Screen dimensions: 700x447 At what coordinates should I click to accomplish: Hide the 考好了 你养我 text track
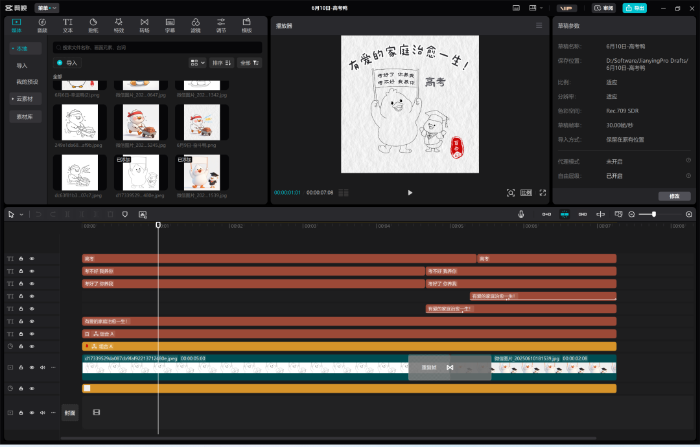coord(32,283)
